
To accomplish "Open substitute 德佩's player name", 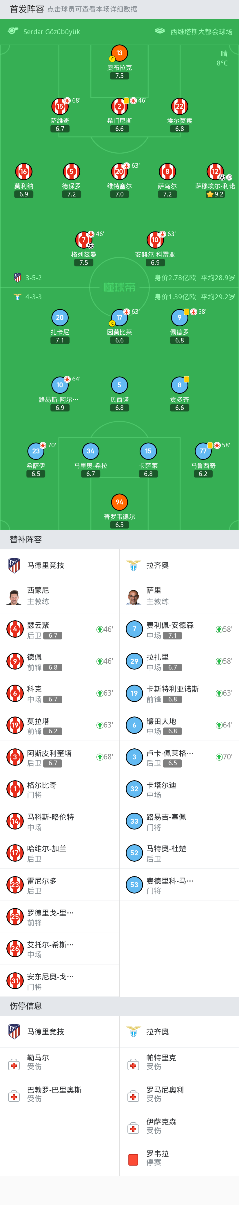I will [x=34, y=657].
